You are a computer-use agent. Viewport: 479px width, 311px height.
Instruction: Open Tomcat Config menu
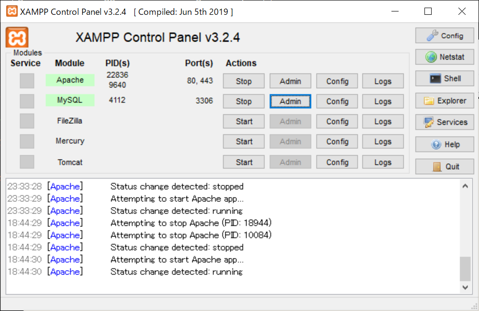coord(337,162)
